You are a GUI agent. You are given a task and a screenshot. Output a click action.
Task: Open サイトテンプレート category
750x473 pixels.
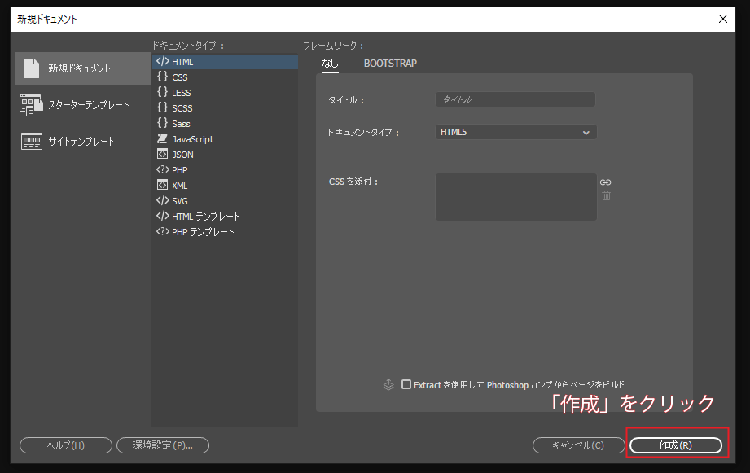(82, 141)
